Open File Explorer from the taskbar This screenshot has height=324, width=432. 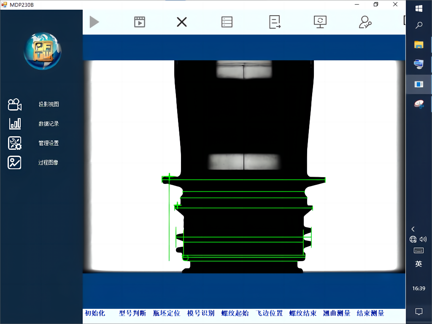(419, 45)
